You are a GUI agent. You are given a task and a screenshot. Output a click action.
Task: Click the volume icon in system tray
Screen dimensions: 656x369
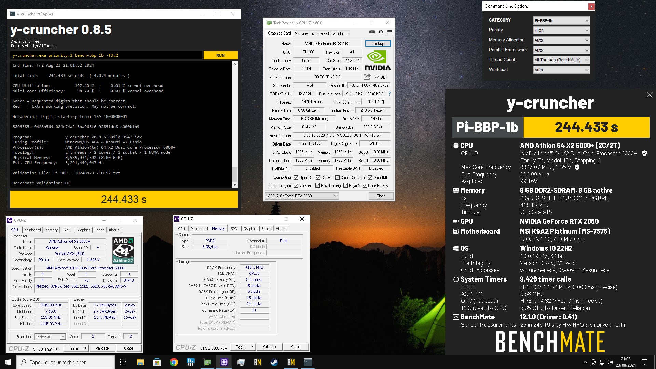[x=610, y=362]
